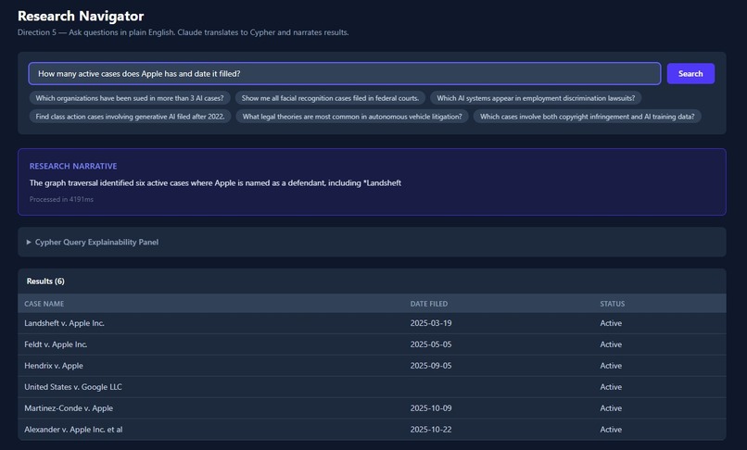Select the Feldt v. Apple Inc. case
Screen dimensions: 747x450
point(56,344)
